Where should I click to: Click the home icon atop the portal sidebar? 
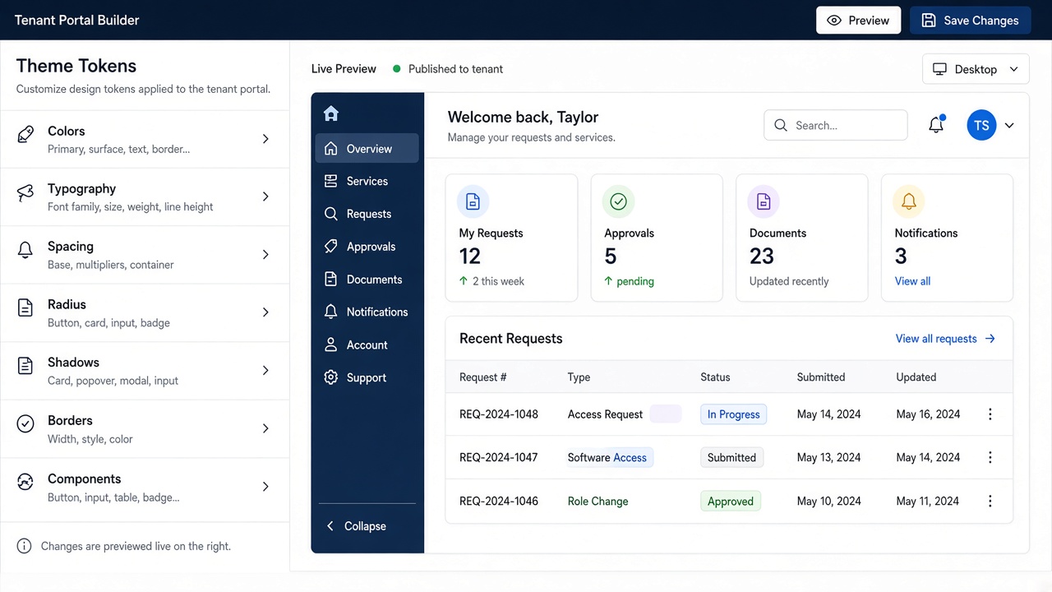331,113
